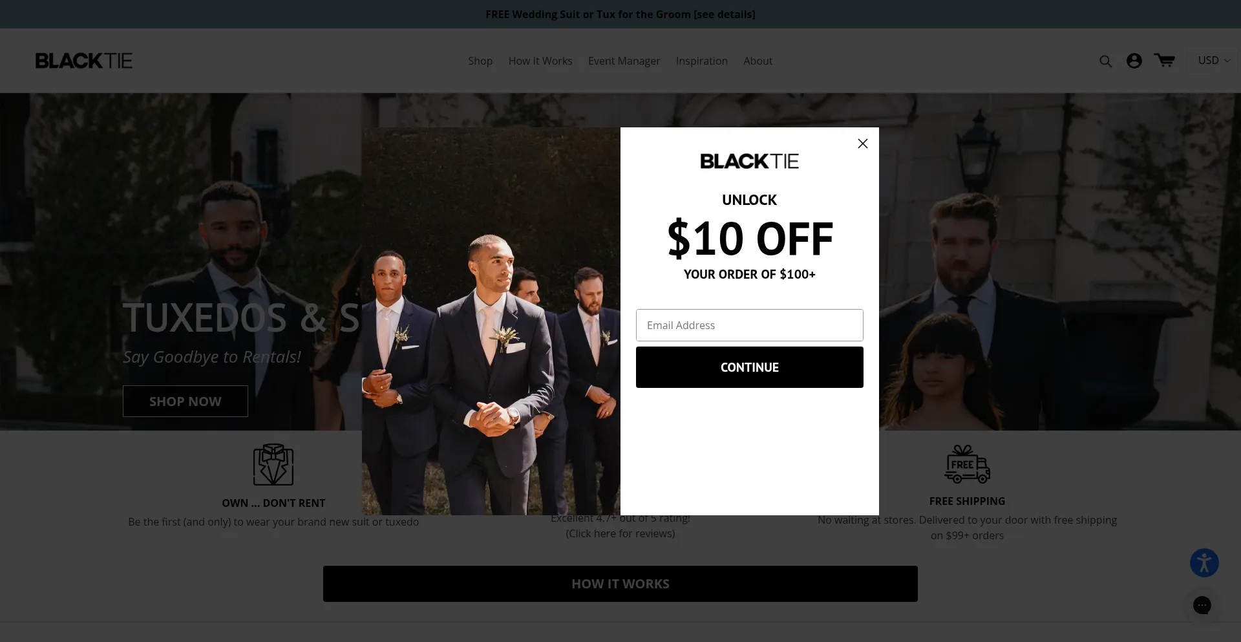View the shopping cart icon
The height and width of the screenshot is (642, 1241).
click(1164, 60)
